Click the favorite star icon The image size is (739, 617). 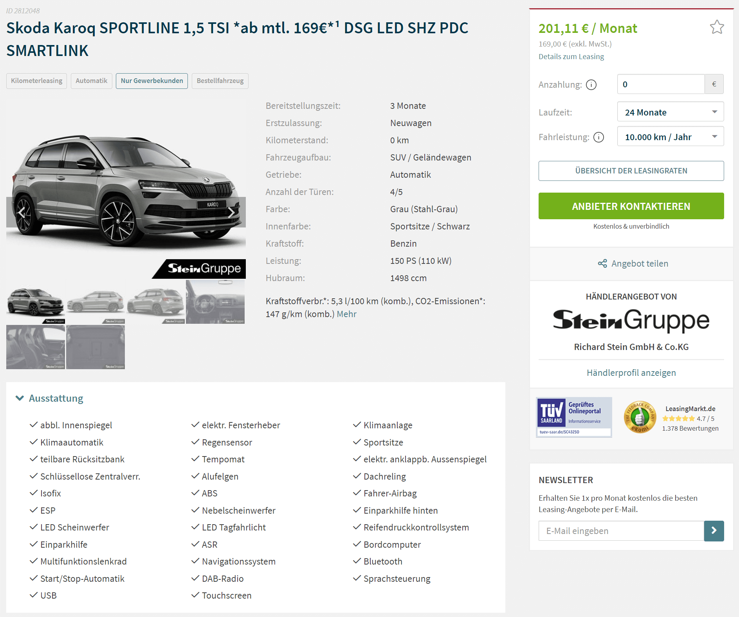pos(717,27)
